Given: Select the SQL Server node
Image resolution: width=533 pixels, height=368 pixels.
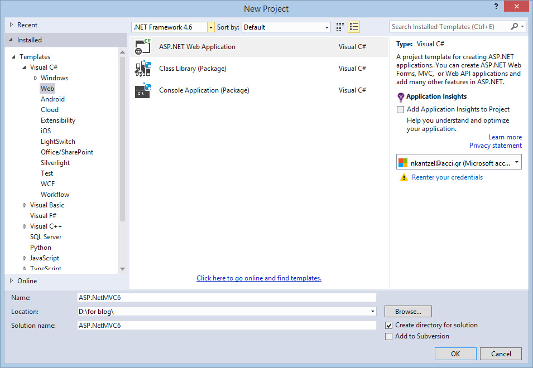Looking at the screenshot, I should coord(46,237).
